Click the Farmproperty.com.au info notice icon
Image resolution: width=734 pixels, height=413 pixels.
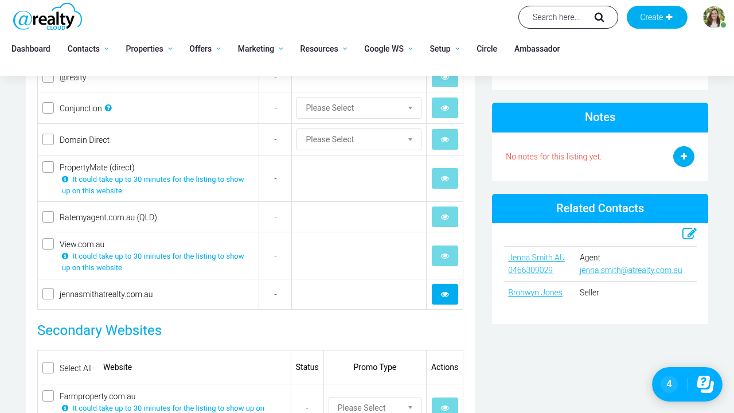[65, 408]
